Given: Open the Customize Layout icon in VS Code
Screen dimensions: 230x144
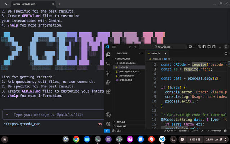Looking at the screenshot, I should pos(199,47).
